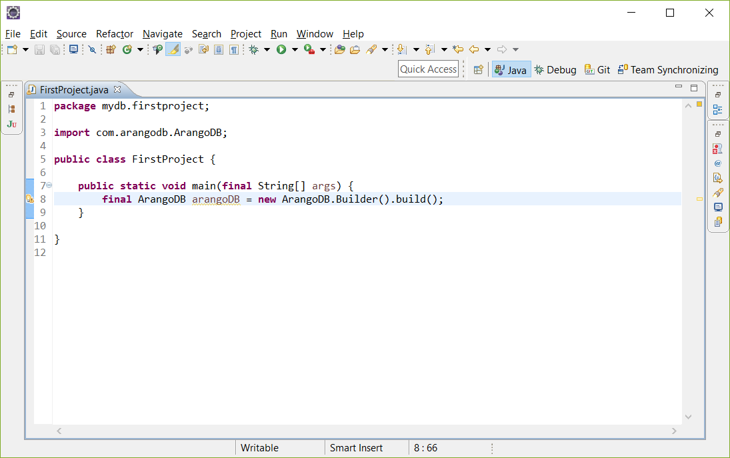This screenshot has width=730, height=458.
Task: Open the Run launch dropdown arrow
Action: pyautogui.click(x=295, y=49)
